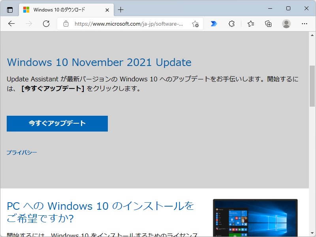Go back with the back arrow
Screen dimensions: 316x237
[11, 24]
